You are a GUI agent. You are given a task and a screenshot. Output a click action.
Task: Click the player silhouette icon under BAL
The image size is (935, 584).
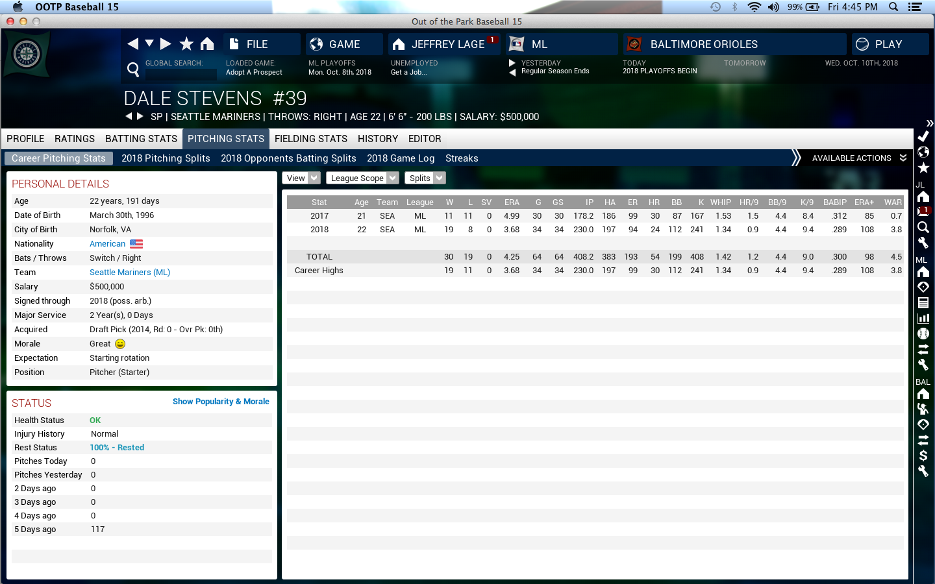pyautogui.click(x=923, y=409)
